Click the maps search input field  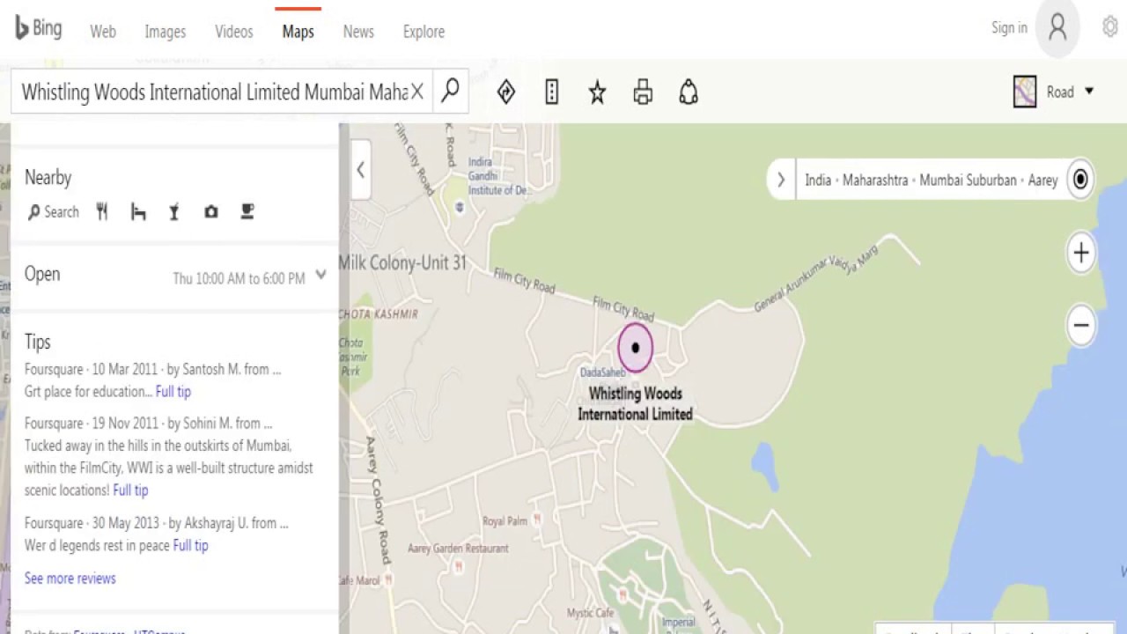pos(214,92)
